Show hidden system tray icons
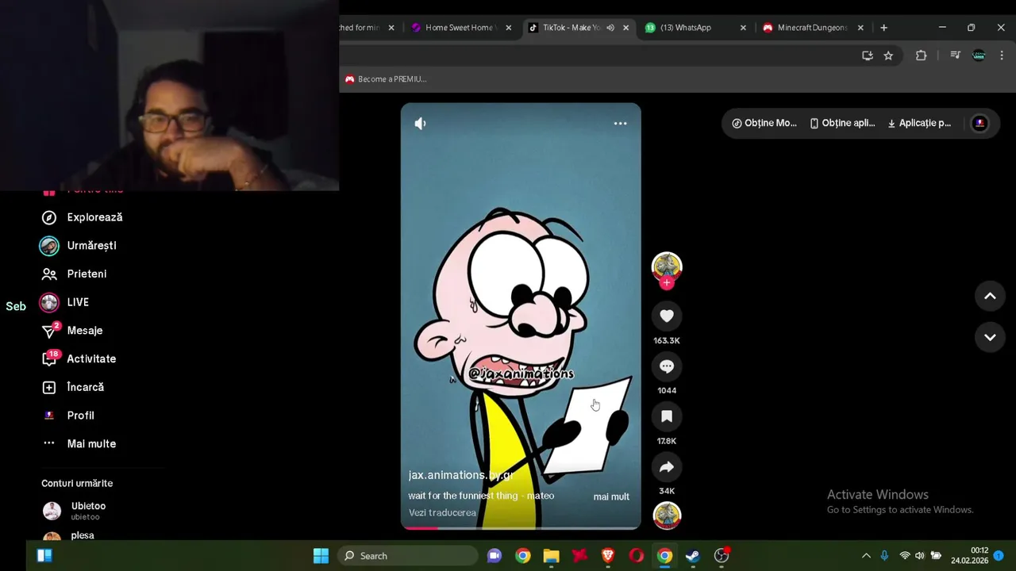 point(866,556)
